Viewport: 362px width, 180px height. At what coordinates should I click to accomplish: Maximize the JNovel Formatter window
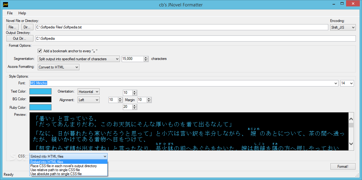point(343,3)
